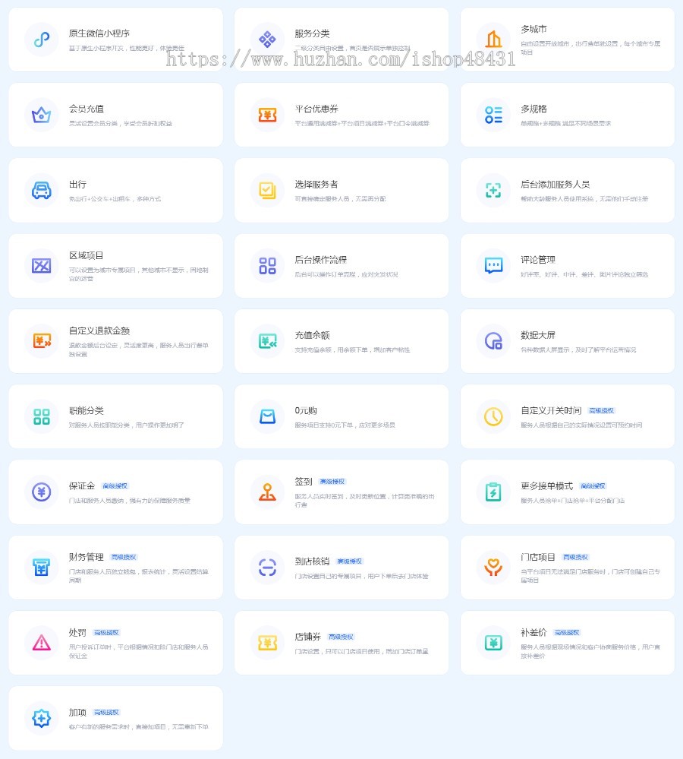The height and width of the screenshot is (759, 683).
Task: Select the 财务管理 title text
Action: pos(86,557)
